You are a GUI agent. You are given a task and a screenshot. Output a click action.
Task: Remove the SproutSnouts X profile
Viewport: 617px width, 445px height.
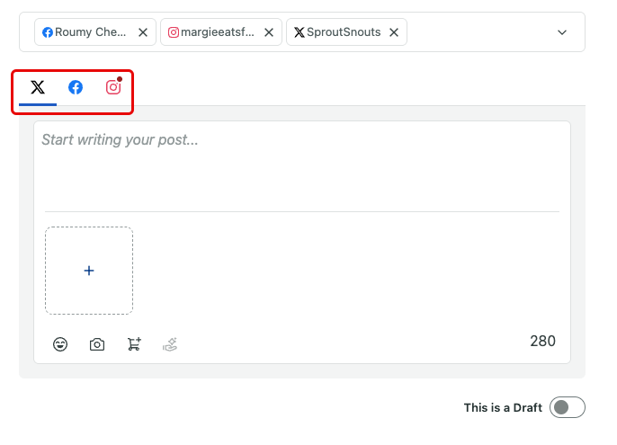click(x=394, y=32)
